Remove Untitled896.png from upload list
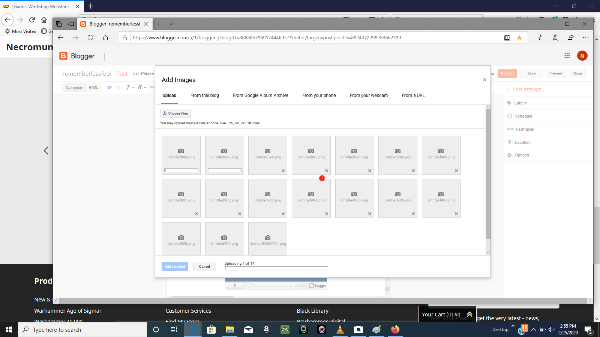This screenshot has width=600, height=337. pyautogui.click(x=283, y=171)
